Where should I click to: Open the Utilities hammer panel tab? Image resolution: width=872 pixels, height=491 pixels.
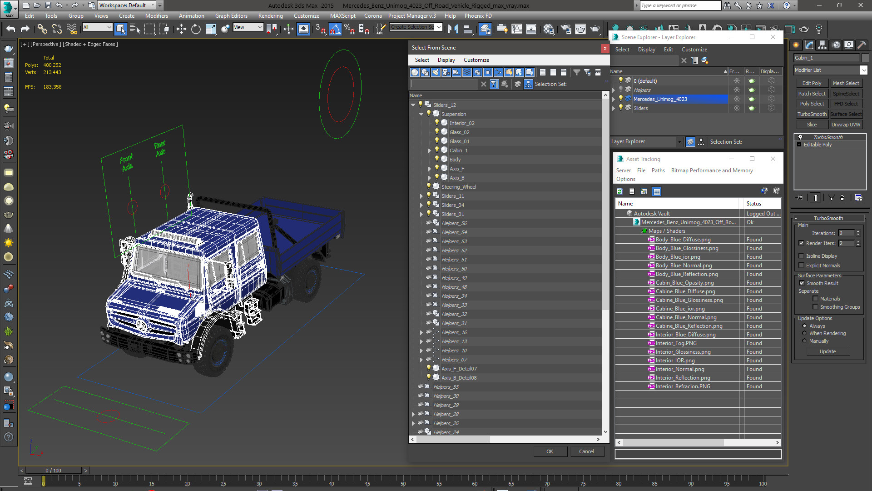point(862,45)
